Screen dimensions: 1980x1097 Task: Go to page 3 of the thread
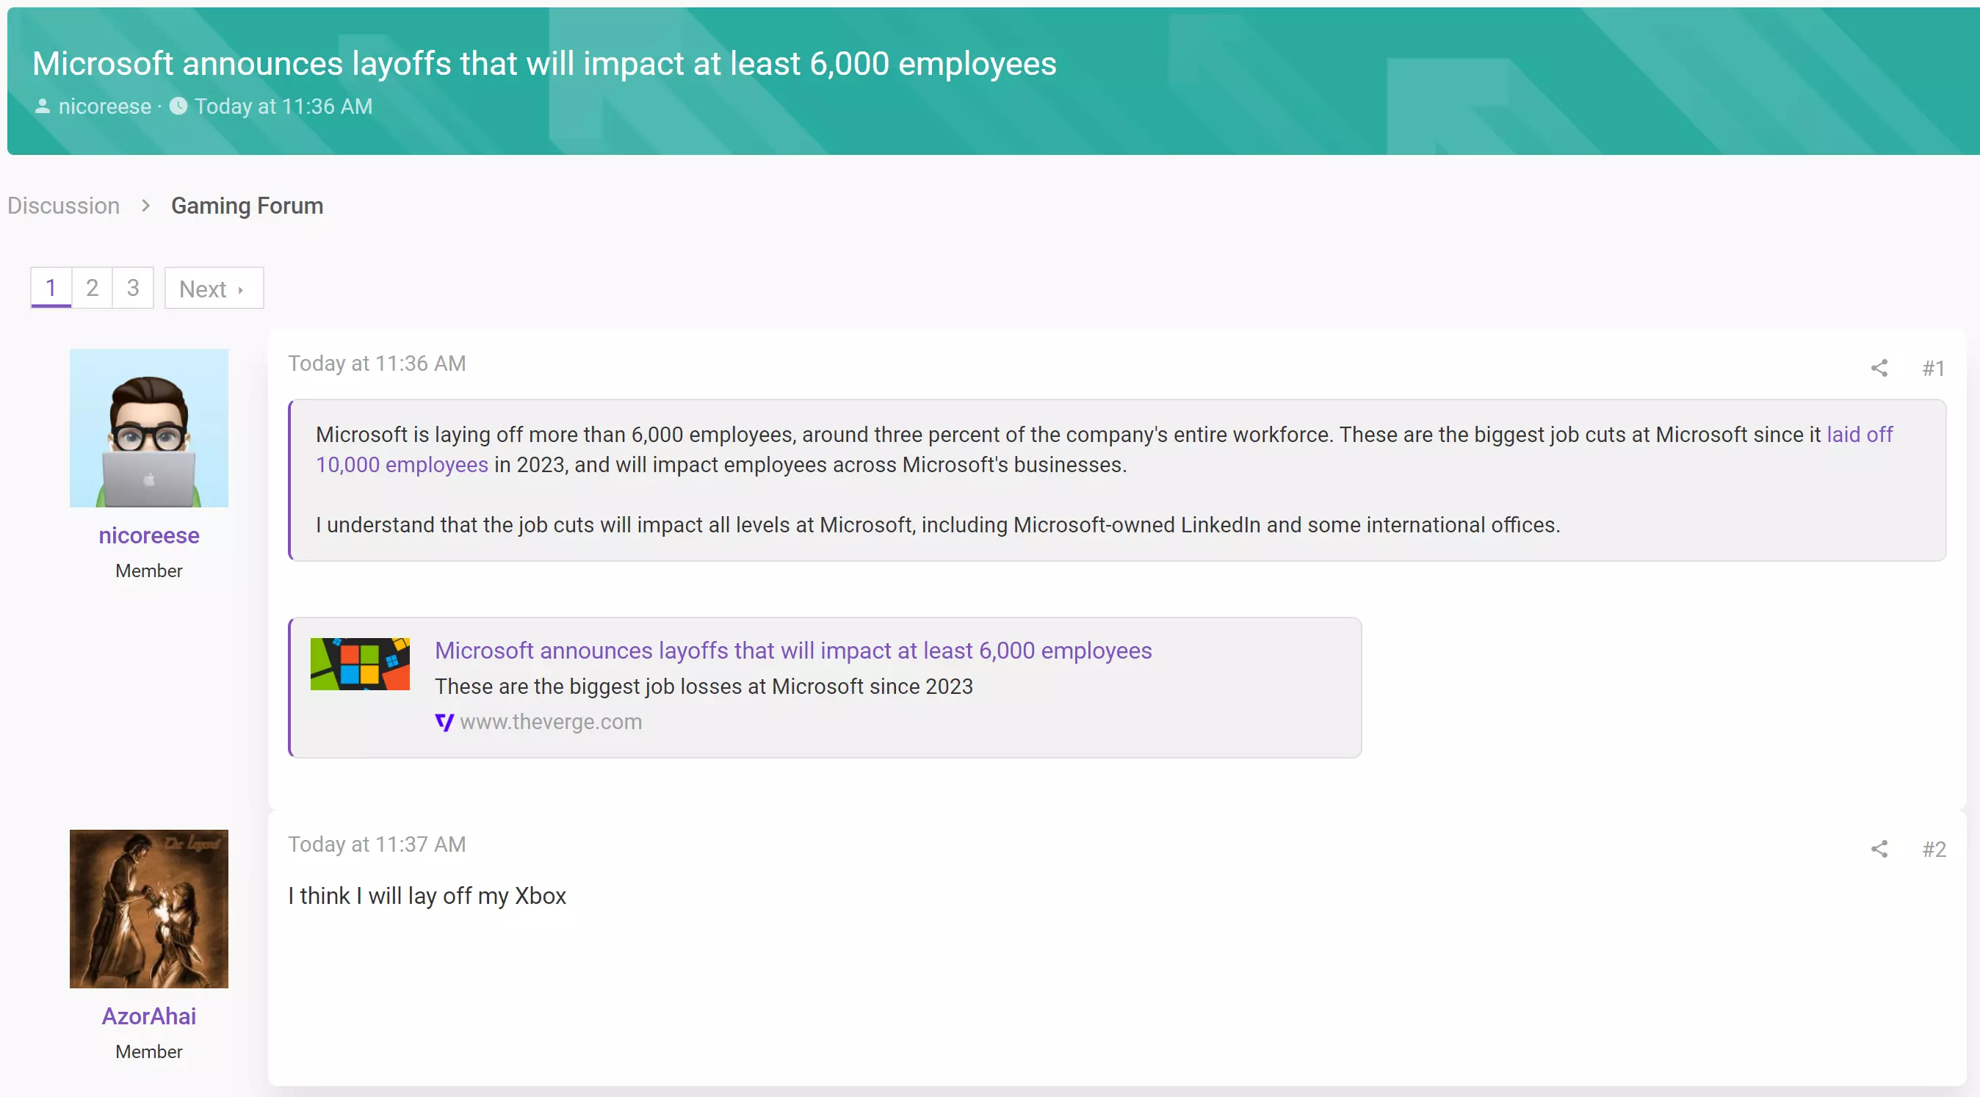click(x=133, y=288)
